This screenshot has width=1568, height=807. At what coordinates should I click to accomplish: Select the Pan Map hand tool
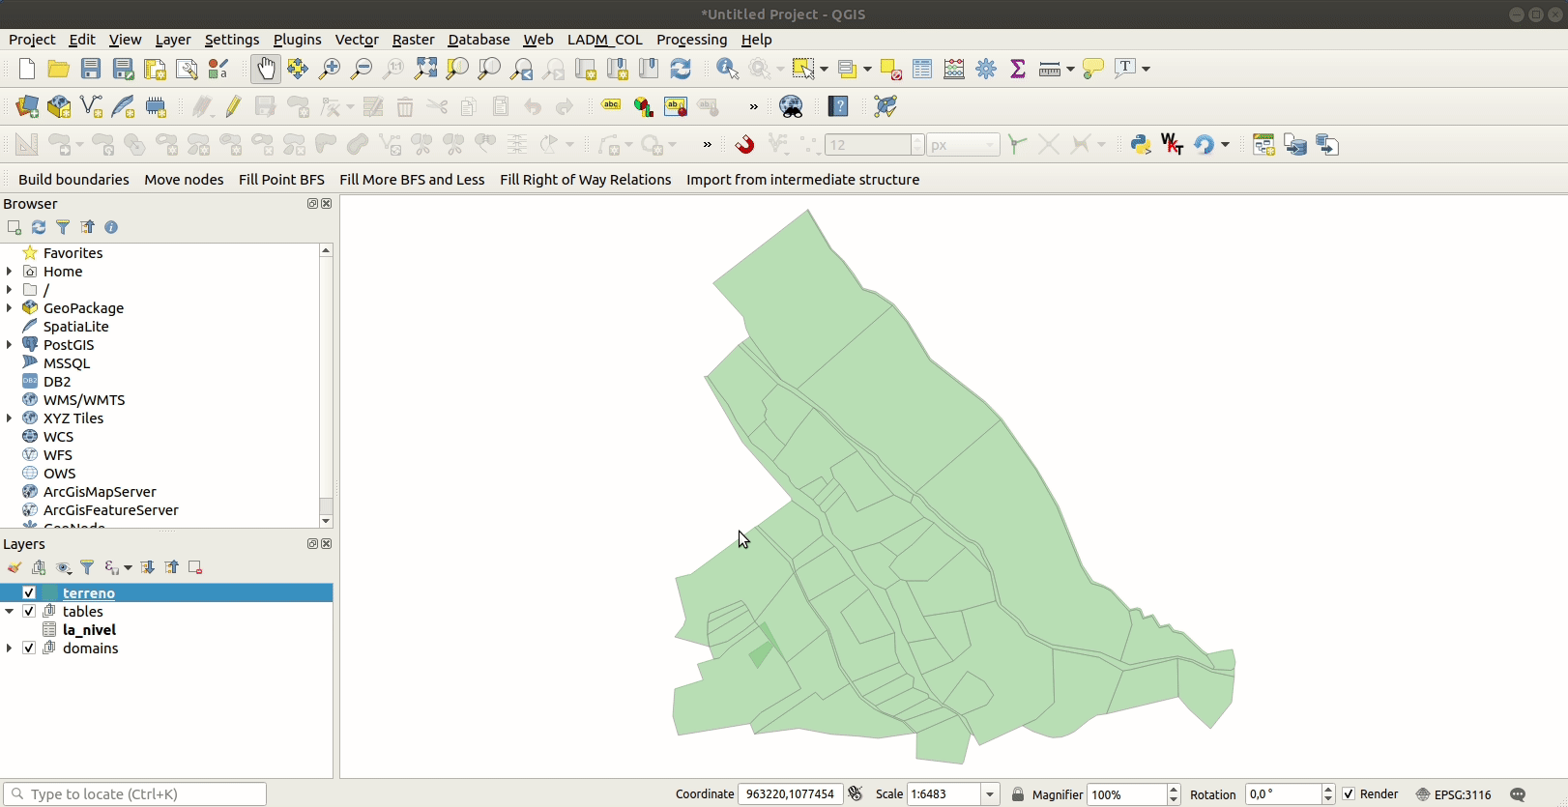265,69
